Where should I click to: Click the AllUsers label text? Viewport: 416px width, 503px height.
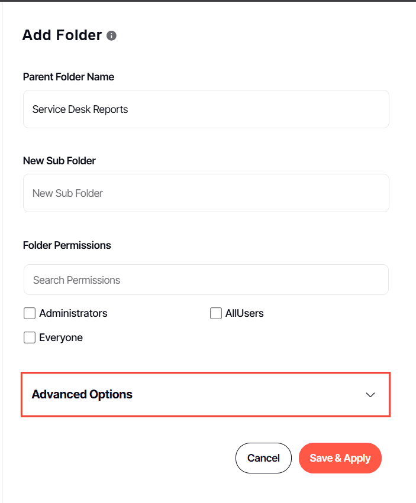click(x=244, y=313)
